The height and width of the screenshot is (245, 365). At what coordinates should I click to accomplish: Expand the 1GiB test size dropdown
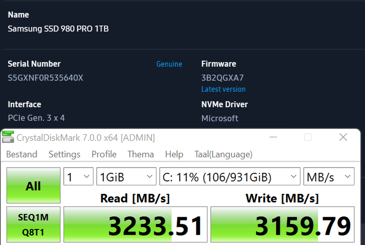coord(126,177)
